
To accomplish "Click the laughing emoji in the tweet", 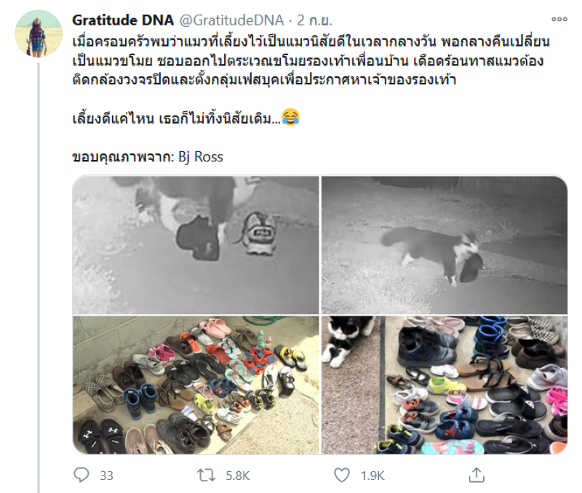I will (290, 117).
